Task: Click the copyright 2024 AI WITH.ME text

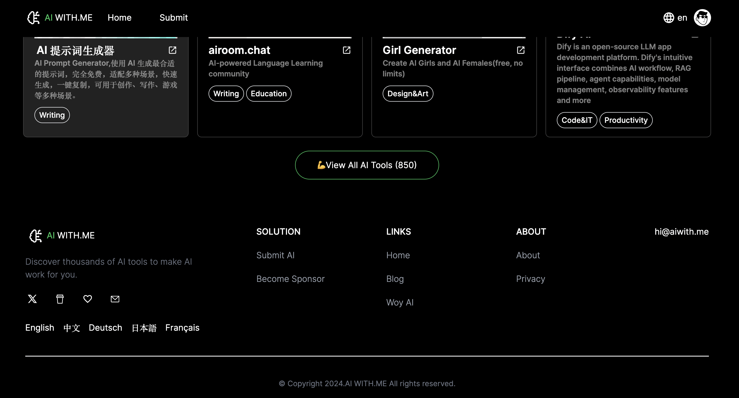Action: [x=367, y=384]
